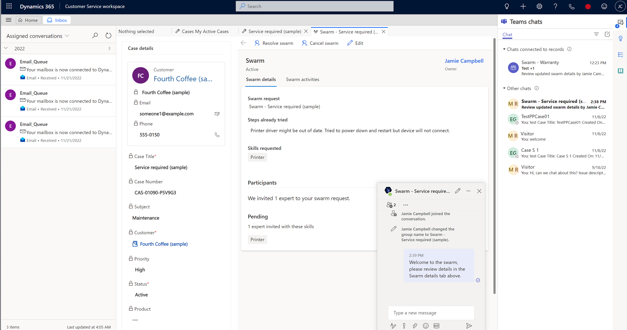This screenshot has height=330, width=627.
Task: Open the GIF picker in chat composer
Action: [x=436, y=326]
